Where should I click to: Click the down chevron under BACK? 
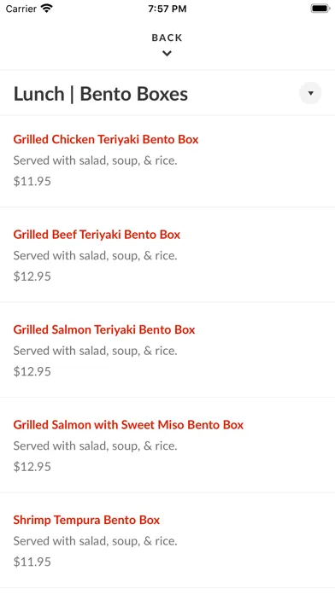(167, 54)
